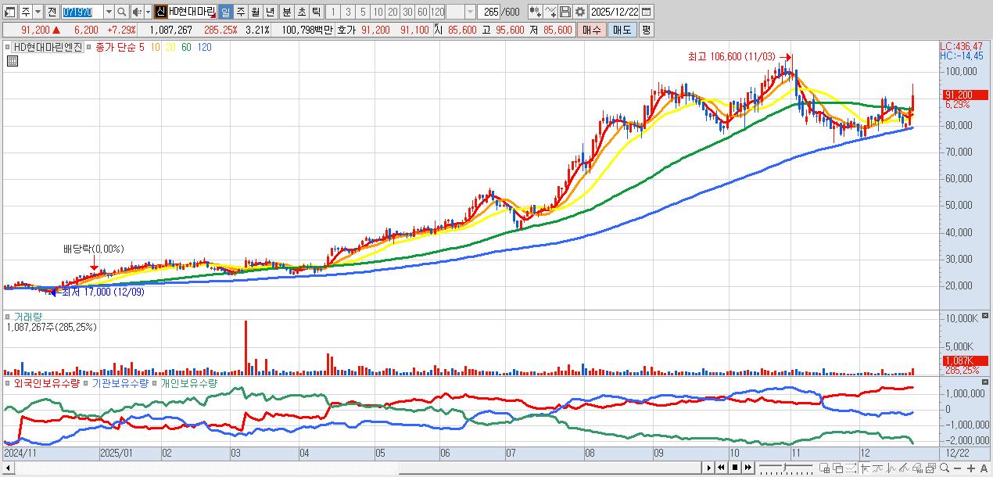
Task: Select interval 120 button
Action: pyautogui.click(x=437, y=12)
